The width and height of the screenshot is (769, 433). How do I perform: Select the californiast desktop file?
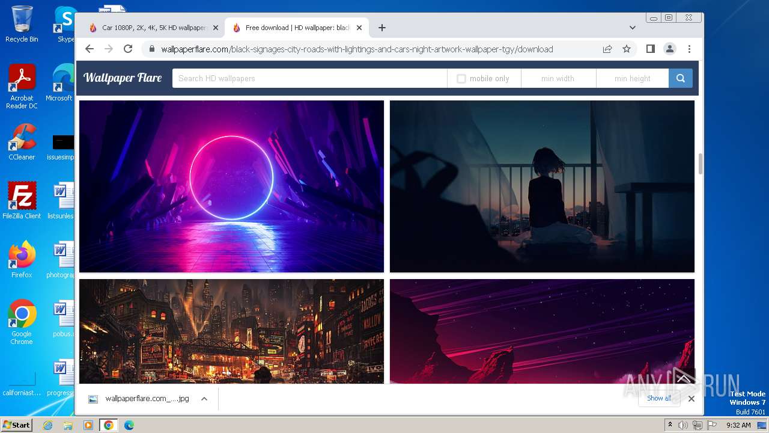click(x=22, y=384)
